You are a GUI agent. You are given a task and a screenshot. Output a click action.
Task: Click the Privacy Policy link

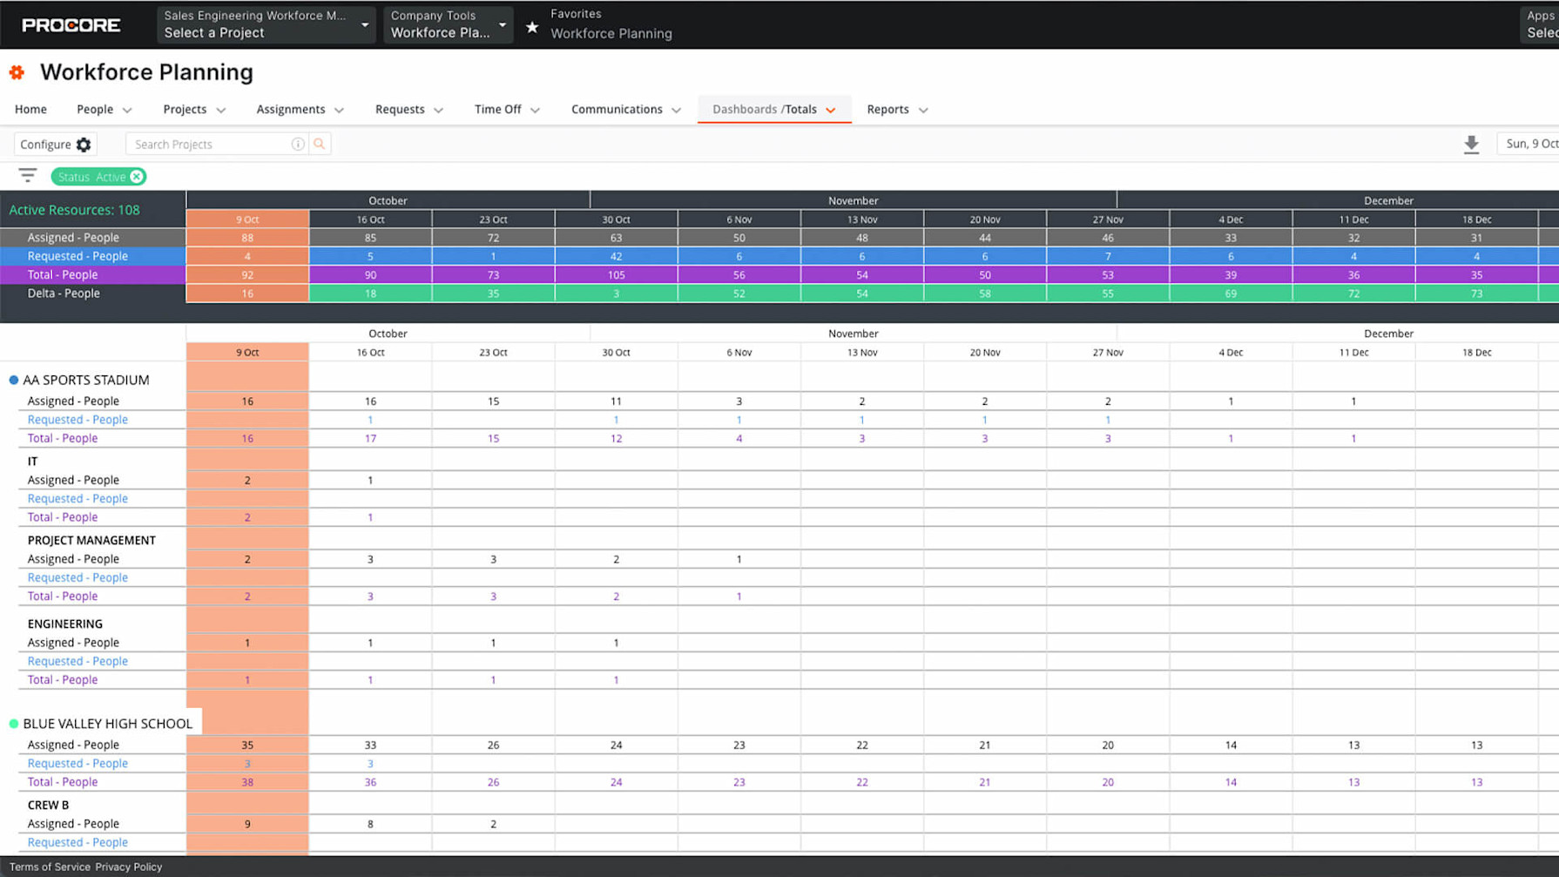pos(128,867)
